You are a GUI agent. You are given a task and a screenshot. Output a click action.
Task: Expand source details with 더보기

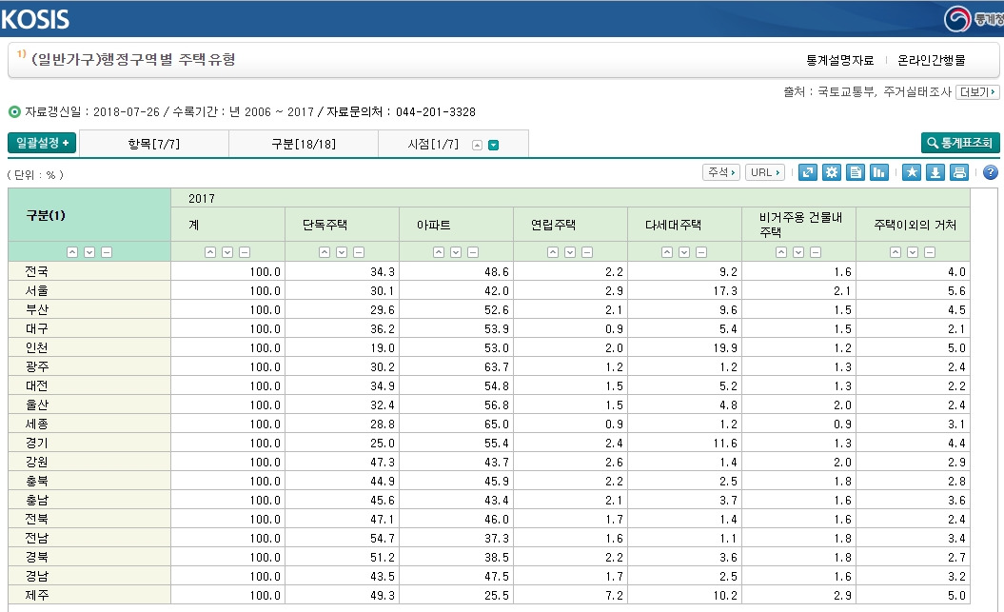pyautogui.click(x=977, y=92)
